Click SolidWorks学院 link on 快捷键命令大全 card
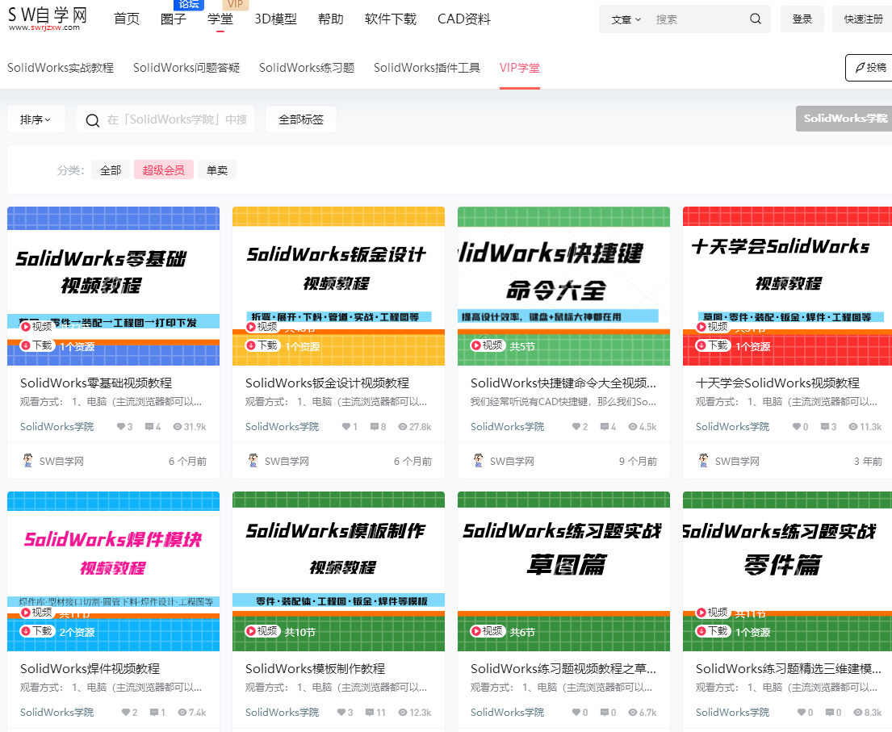The height and width of the screenshot is (732, 892). [x=507, y=427]
